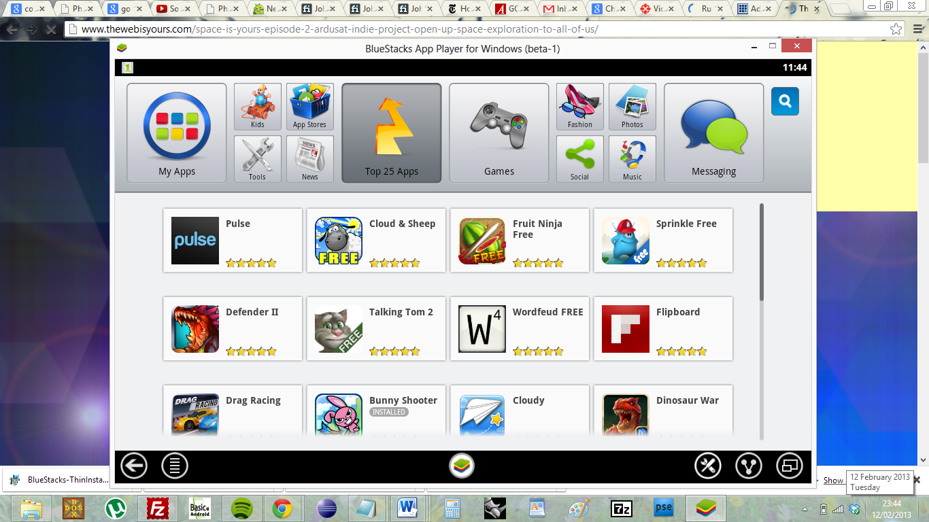This screenshot has width=929, height=522.
Task: Open the Bunny Shooter app icon
Action: point(339,415)
